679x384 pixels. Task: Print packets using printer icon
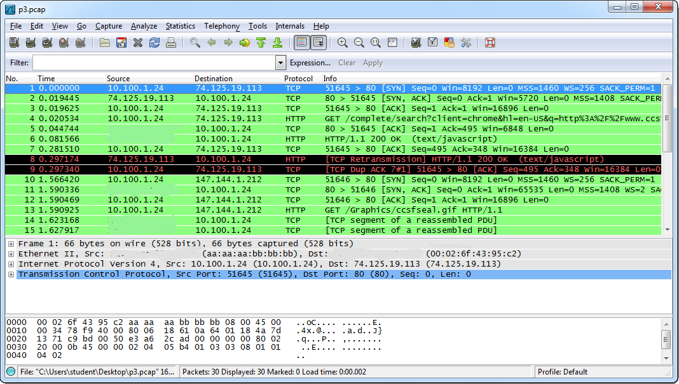tap(171, 43)
